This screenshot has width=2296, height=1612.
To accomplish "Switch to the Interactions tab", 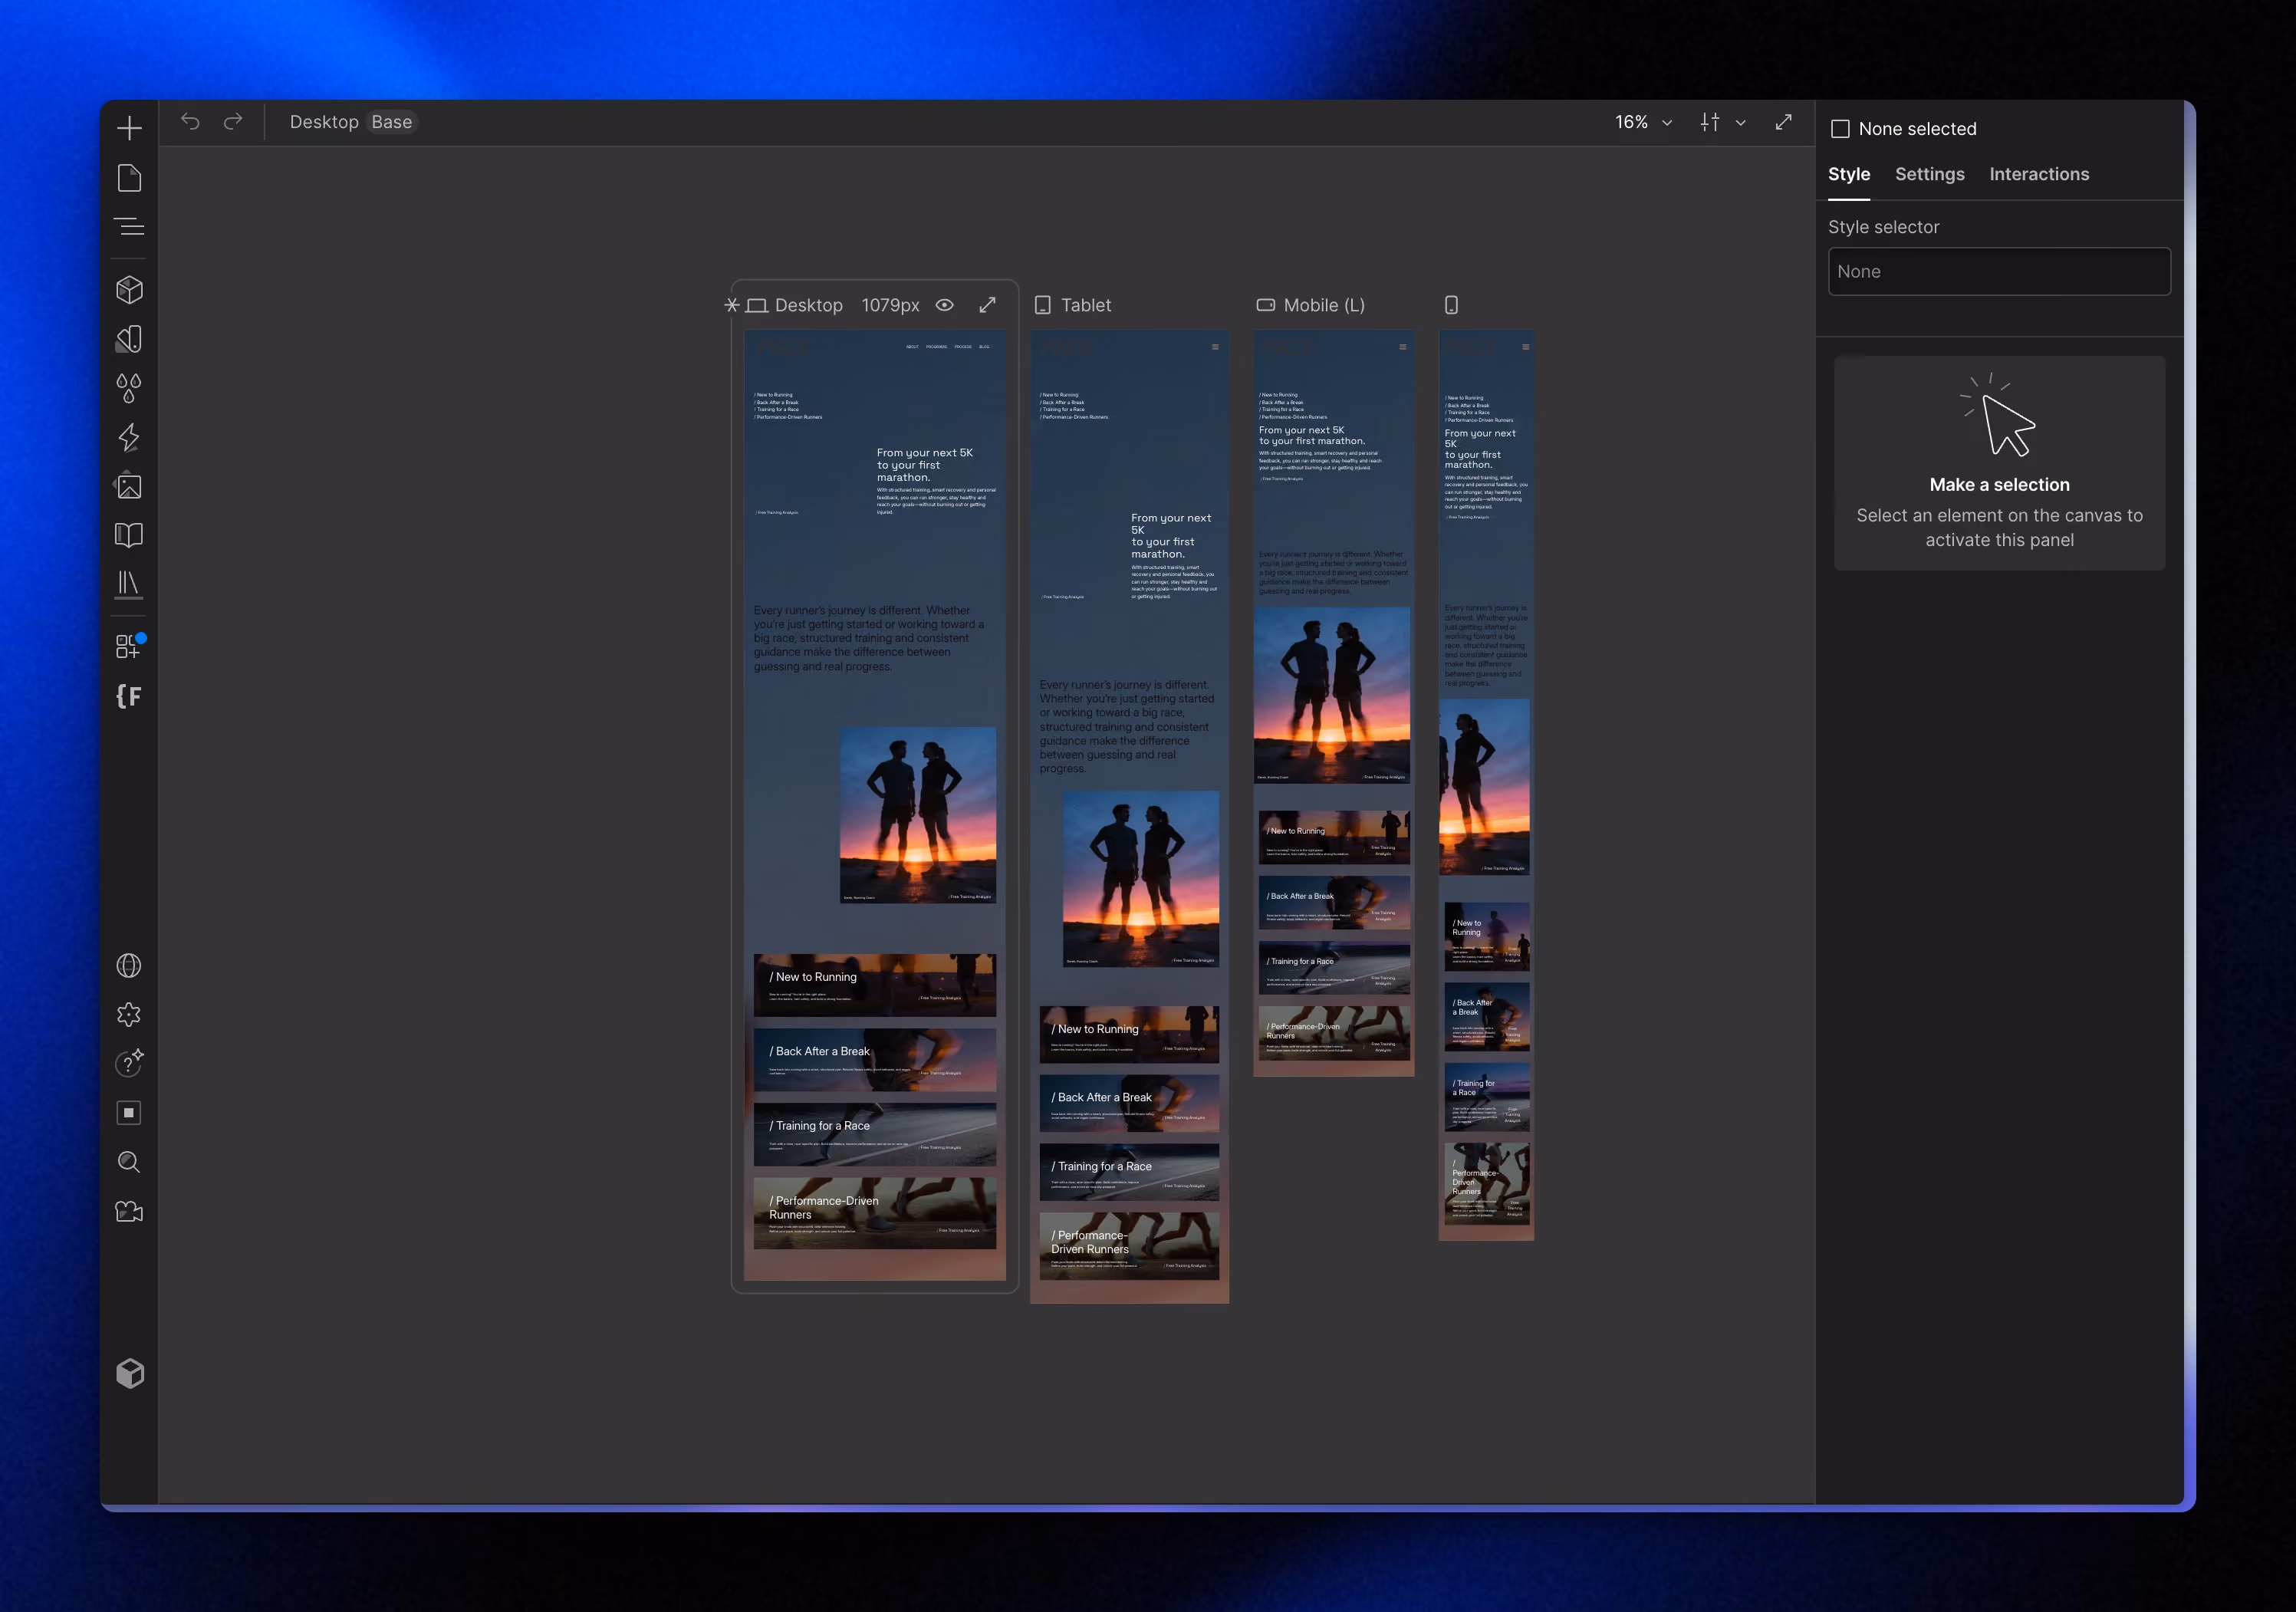I will click(x=2039, y=174).
